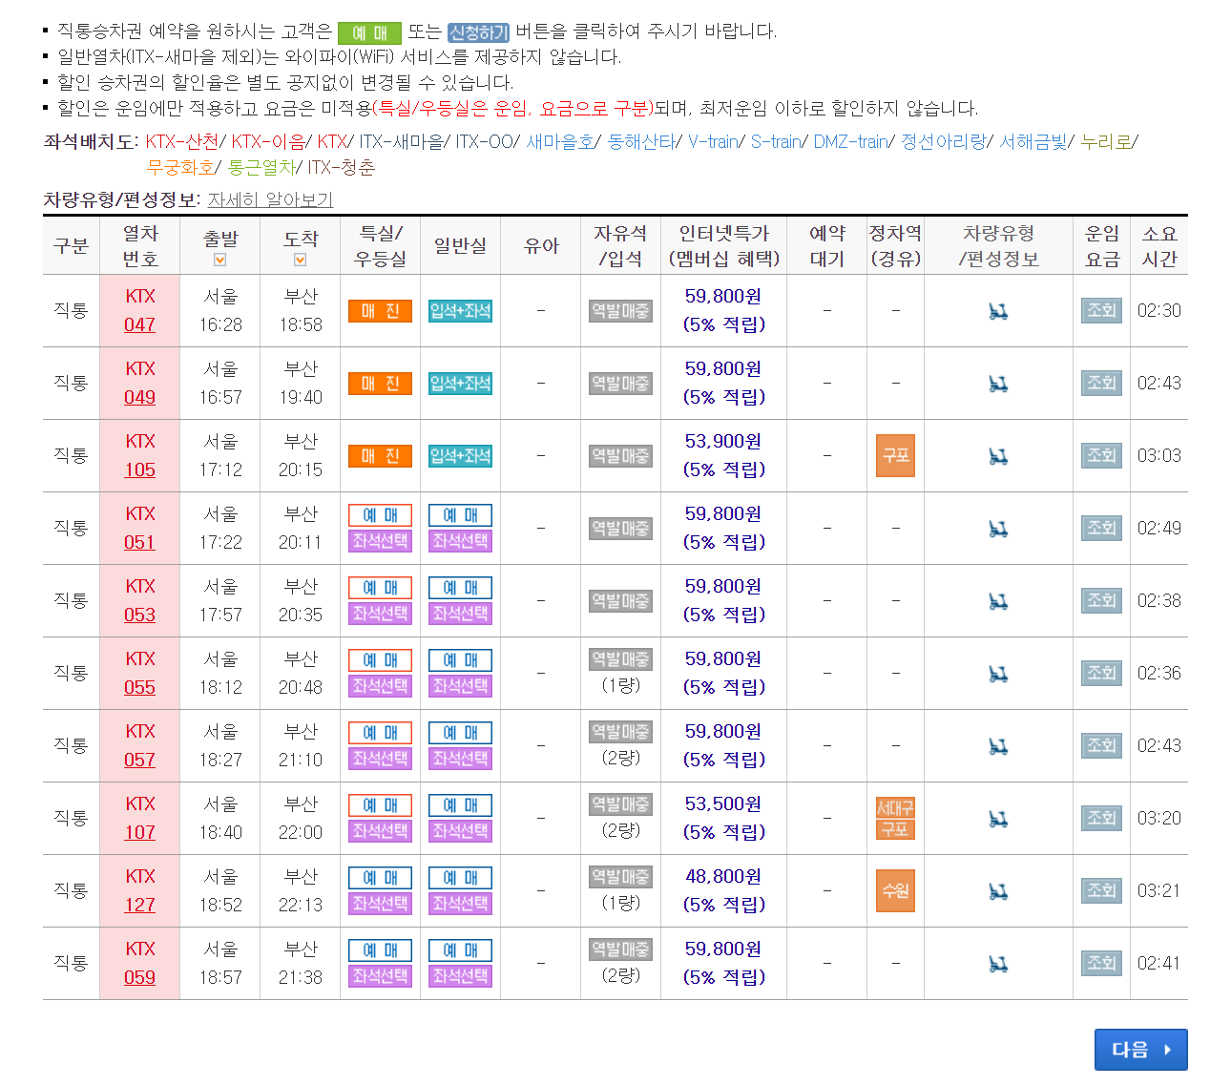Click the train composition icon for KTX 047

coord(998,310)
